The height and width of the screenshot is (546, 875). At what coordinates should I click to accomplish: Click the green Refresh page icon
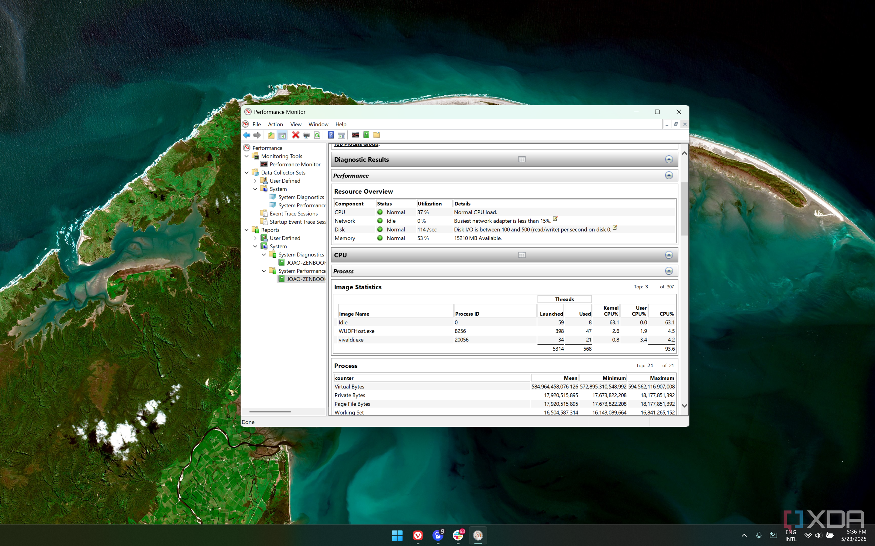point(317,135)
